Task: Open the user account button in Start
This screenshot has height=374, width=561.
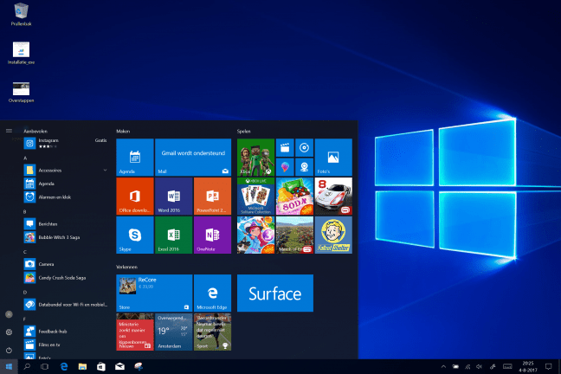Action: (x=9, y=314)
